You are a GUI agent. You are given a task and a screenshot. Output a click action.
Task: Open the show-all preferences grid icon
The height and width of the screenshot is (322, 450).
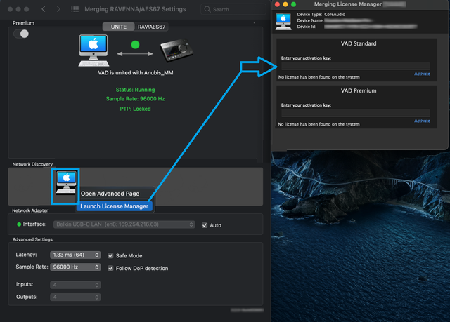(75, 9)
